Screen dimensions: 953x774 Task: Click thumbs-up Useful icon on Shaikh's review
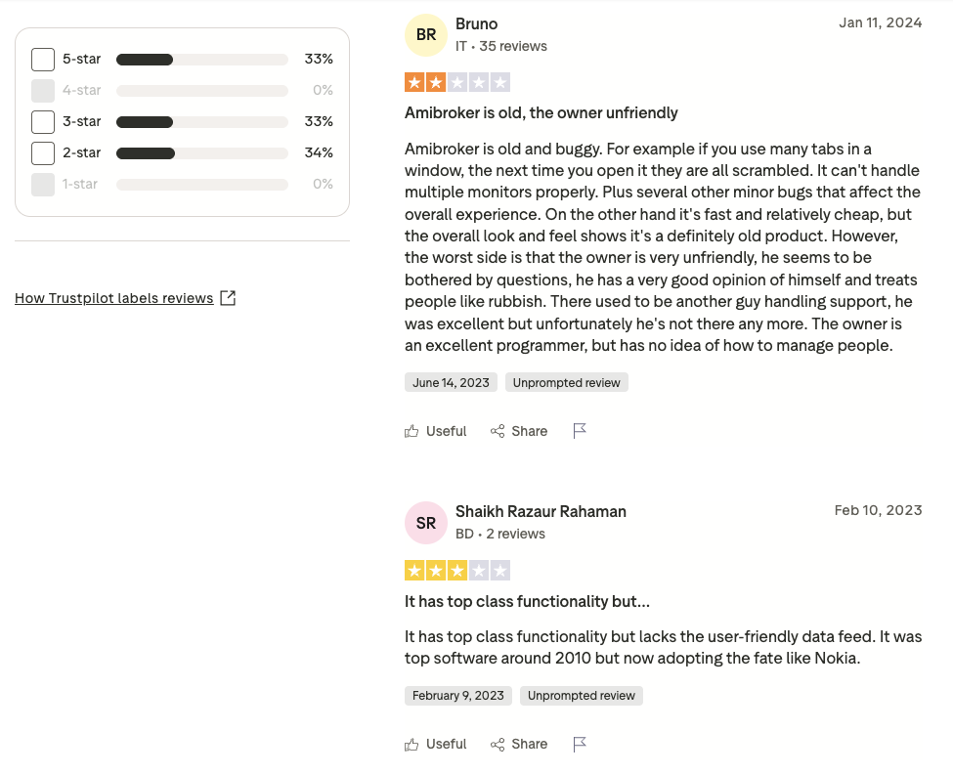[x=412, y=745]
